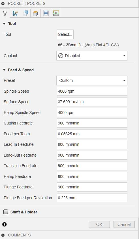The image size is (139, 239).
Task: Open the Tool tab icon
Action: click(x=5, y=14)
